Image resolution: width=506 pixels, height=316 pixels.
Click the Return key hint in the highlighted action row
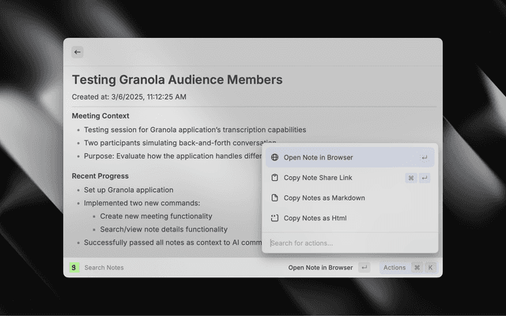click(x=425, y=158)
